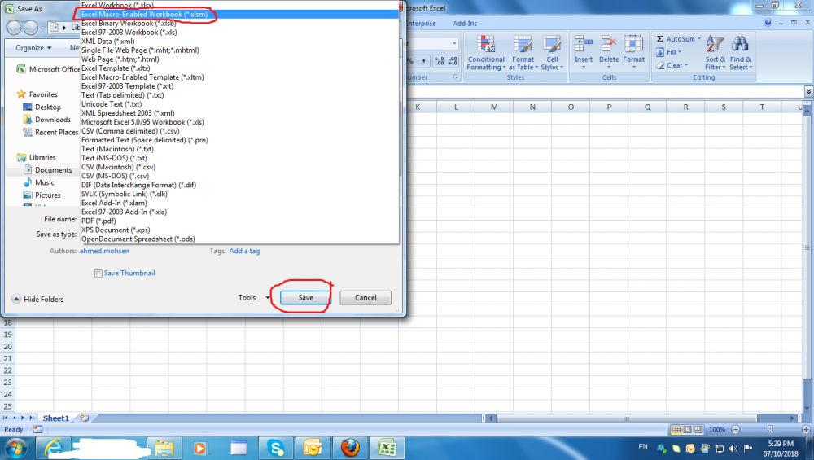
Task: Click the Excel Help question mark icon
Action: click(x=768, y=23)
